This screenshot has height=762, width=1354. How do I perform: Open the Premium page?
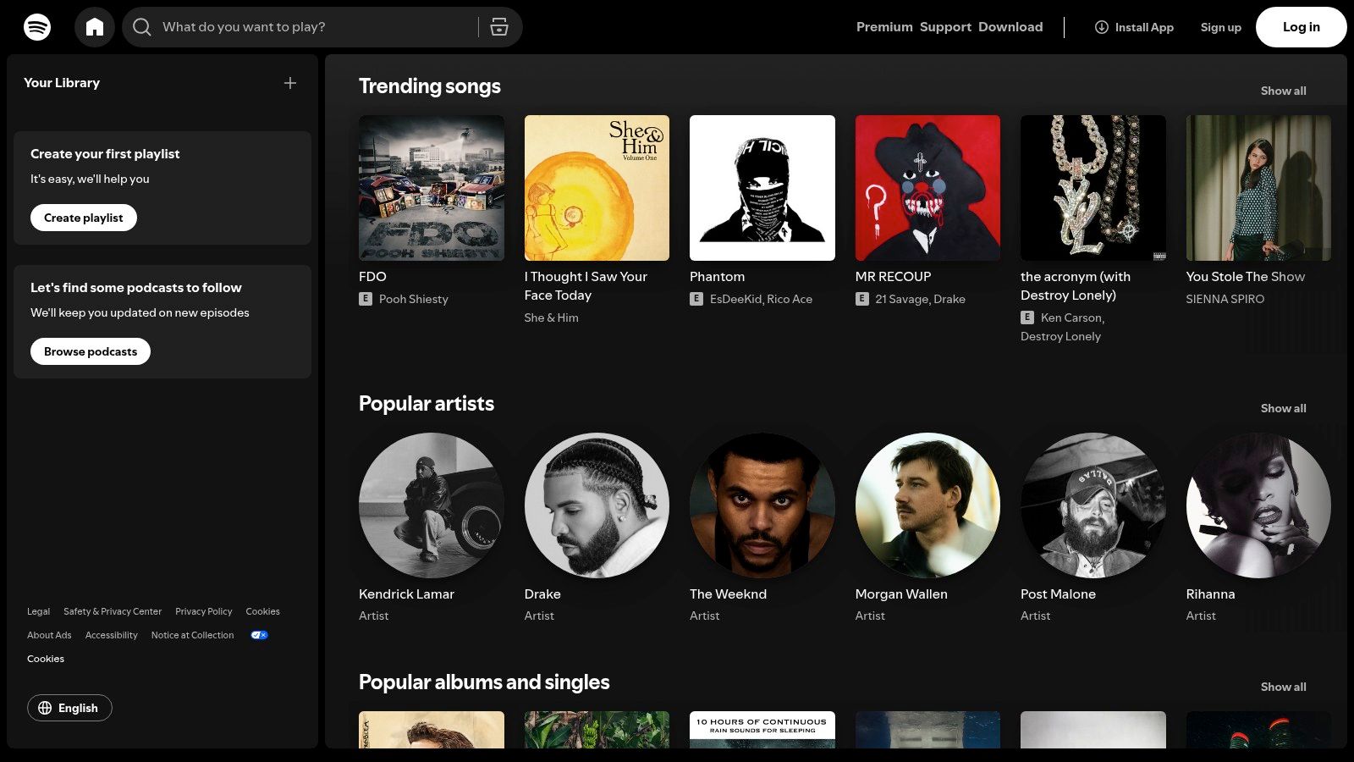point(883,26)
